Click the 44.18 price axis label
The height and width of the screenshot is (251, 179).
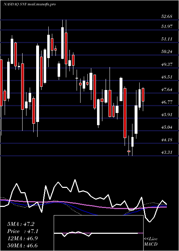point(167,140)
